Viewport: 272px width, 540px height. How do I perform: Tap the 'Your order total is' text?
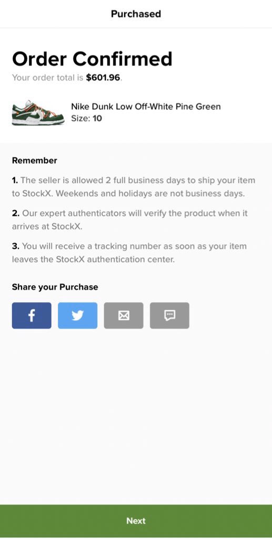[48, 78]
